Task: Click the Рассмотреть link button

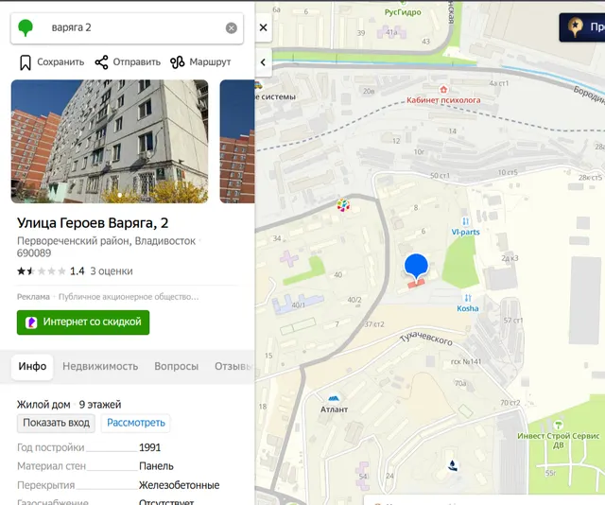Action: 136,423
